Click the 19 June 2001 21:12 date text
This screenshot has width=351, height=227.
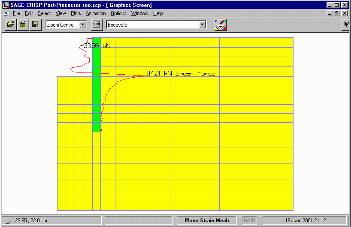pos(306,221)
